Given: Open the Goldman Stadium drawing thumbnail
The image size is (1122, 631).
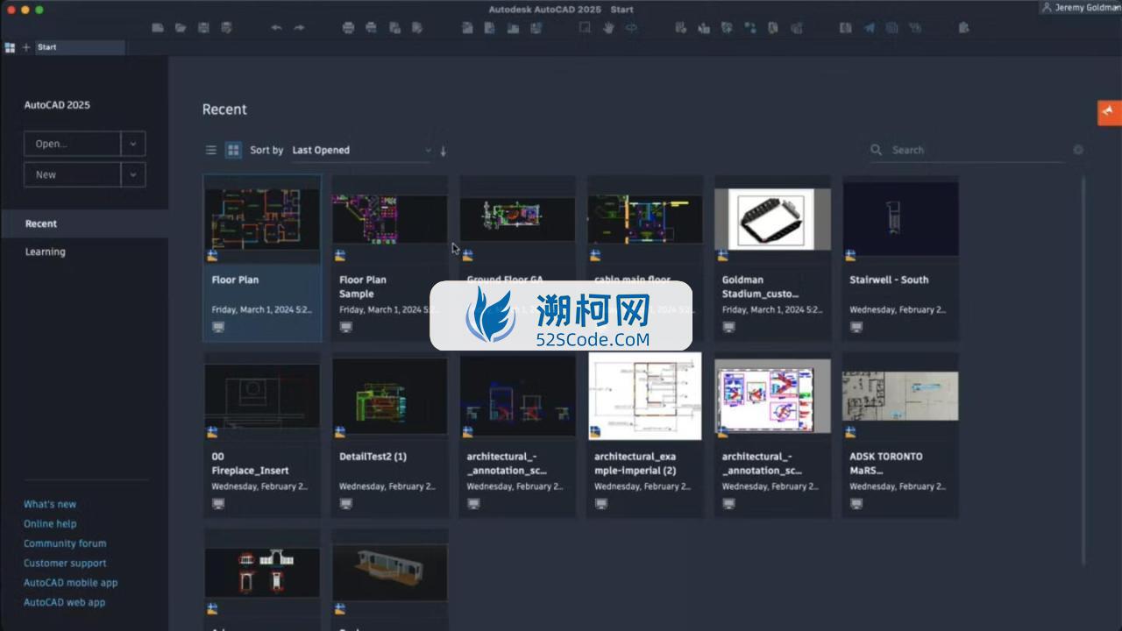Looking at the screenshot, I should click(772, 219).
